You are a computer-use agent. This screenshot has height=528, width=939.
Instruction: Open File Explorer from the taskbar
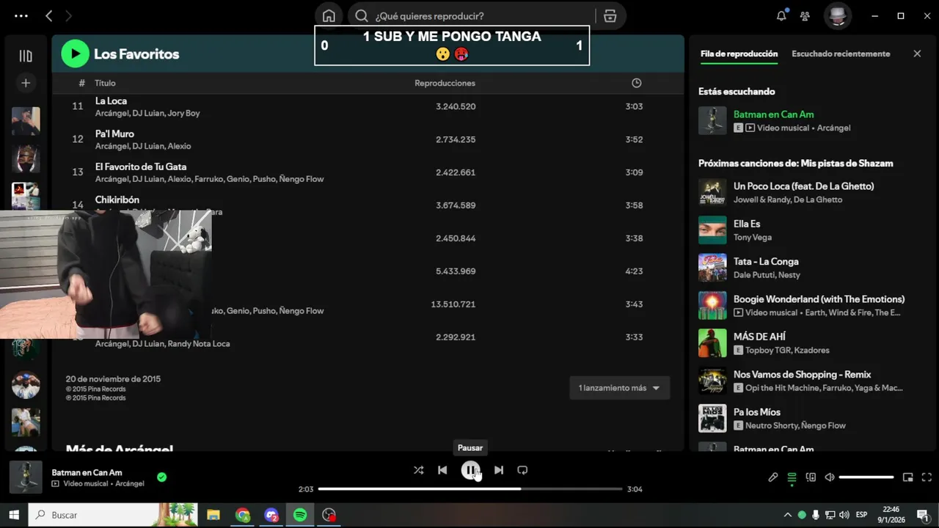tap(213, 515)
